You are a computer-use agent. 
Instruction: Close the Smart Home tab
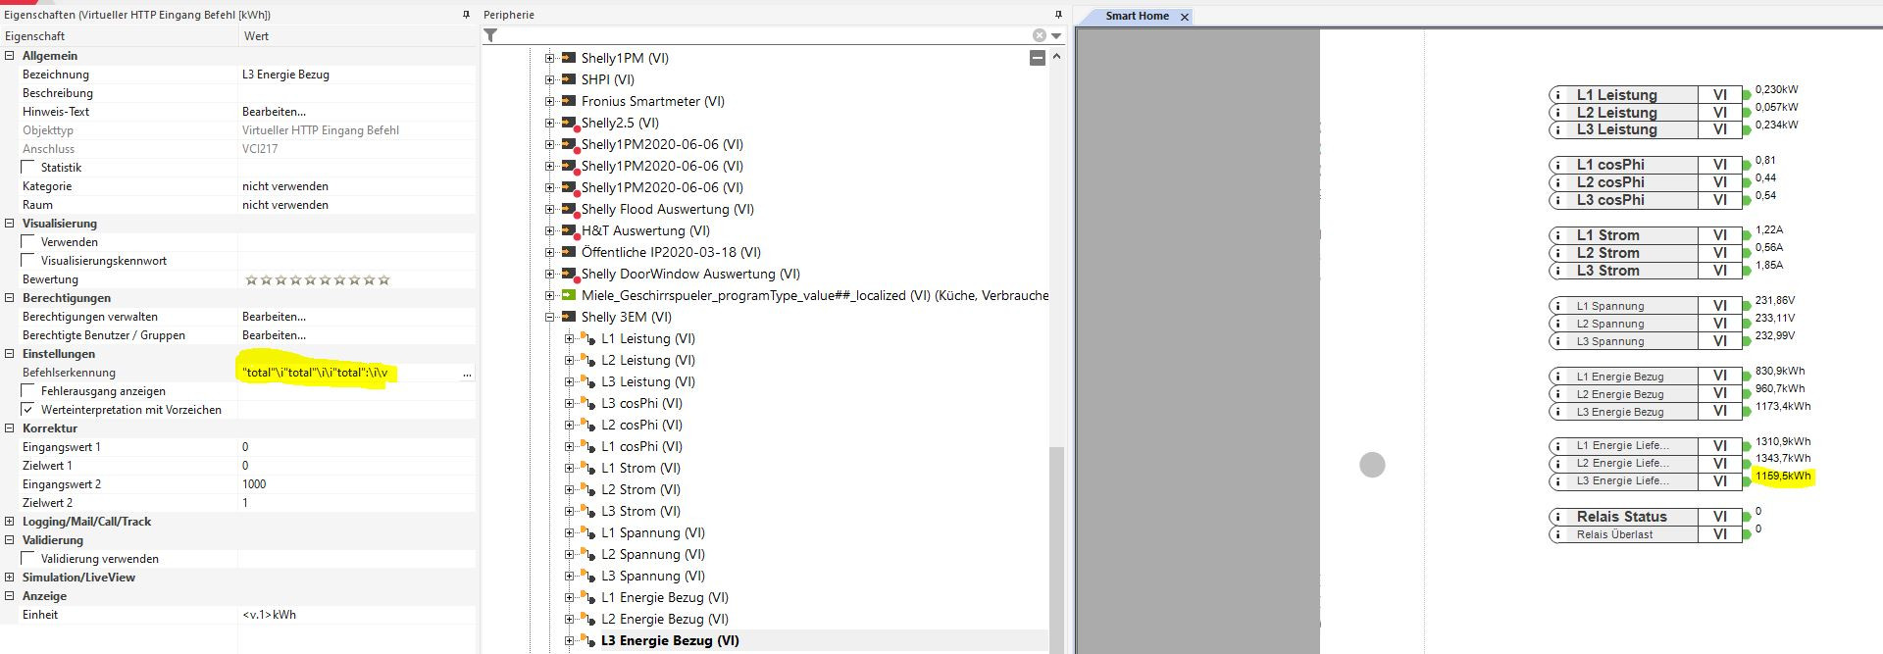(1185, 17)
